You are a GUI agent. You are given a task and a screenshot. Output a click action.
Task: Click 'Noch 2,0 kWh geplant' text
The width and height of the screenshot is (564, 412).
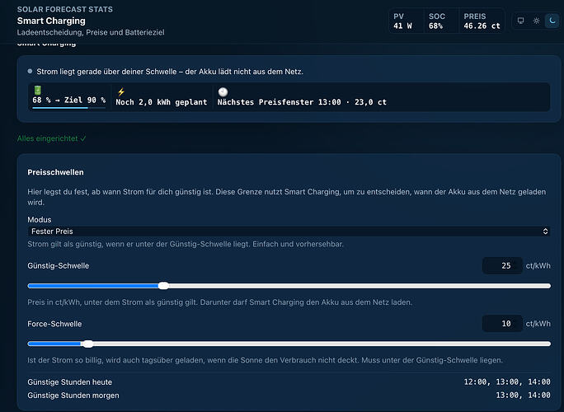162,102
